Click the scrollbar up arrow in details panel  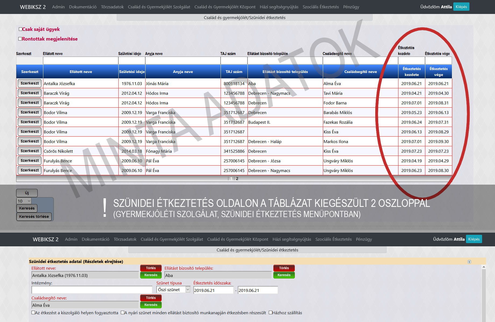tap(484, 267)
